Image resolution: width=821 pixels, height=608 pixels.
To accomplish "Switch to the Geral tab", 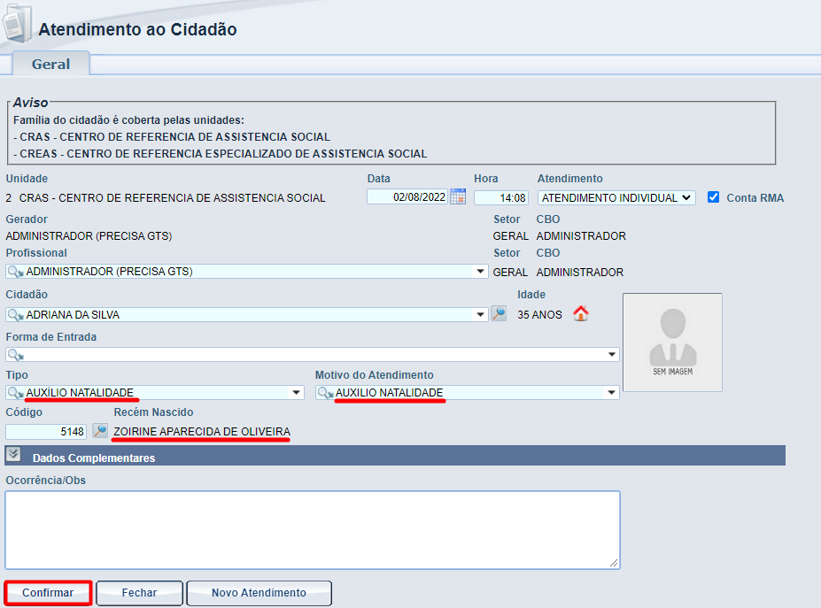I will (x=50, y=65).
